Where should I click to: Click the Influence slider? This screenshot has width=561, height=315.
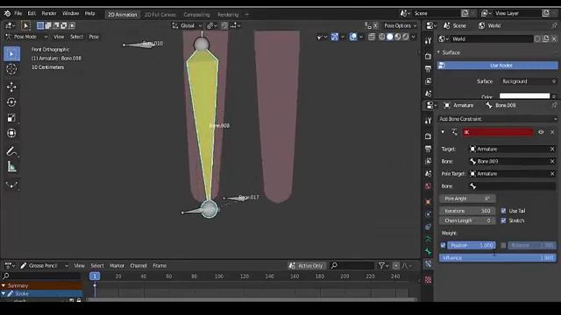tap(498, 258)
